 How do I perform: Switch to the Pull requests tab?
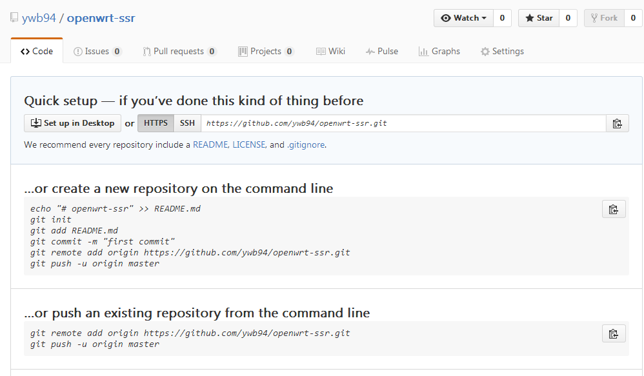pyautogui.click(x=179, y=52)
